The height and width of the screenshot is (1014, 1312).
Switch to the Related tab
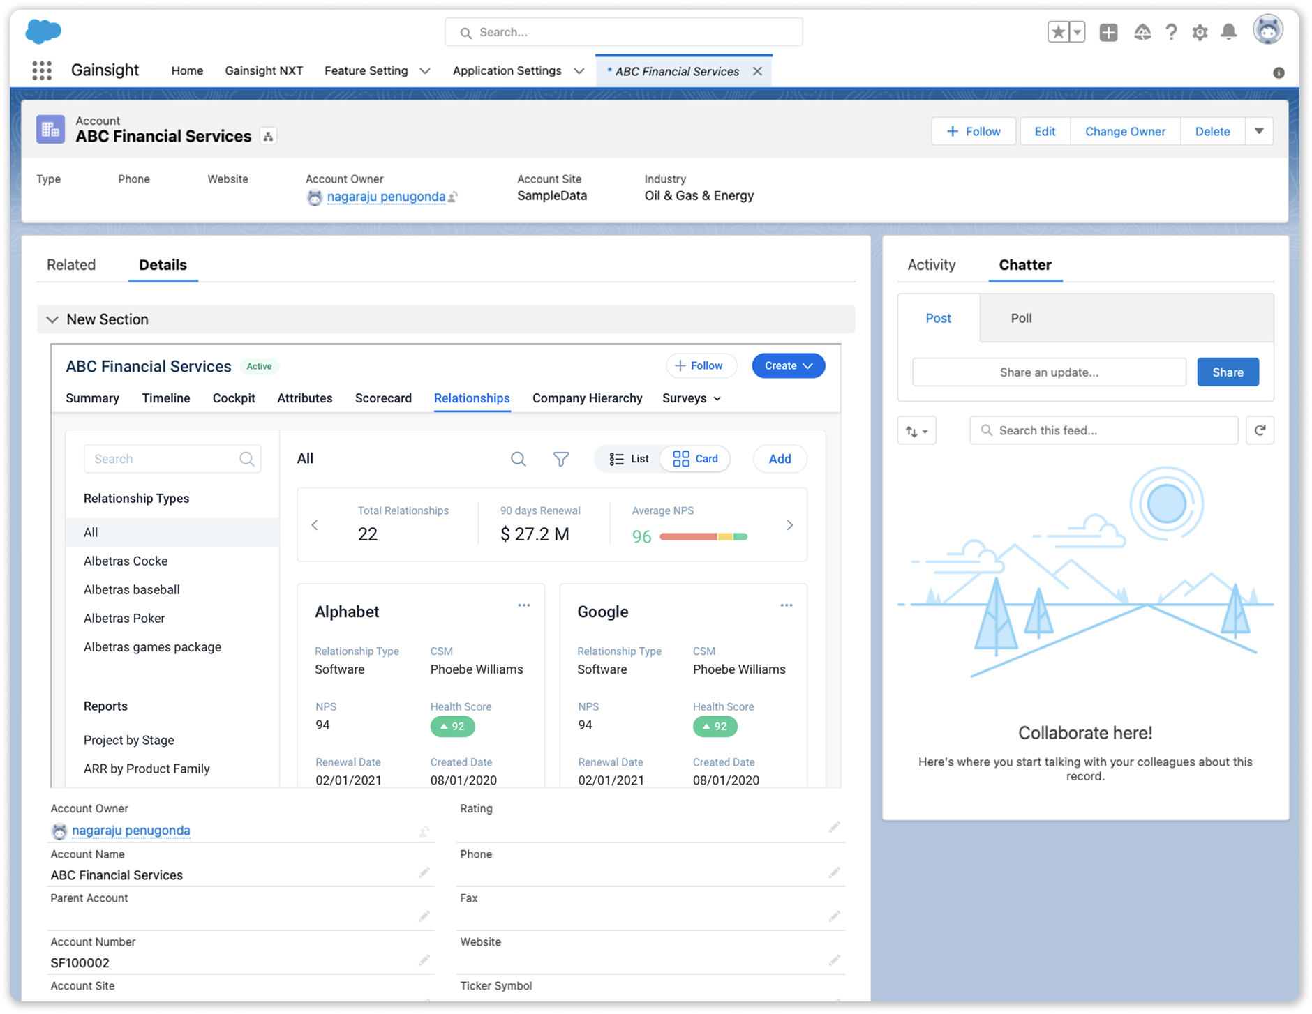click(x=71, y=265)
